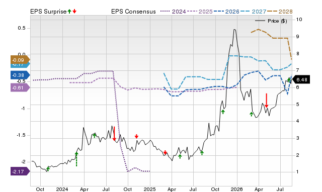Click the 4 label on the right price axis

click(x=297, y=121)
